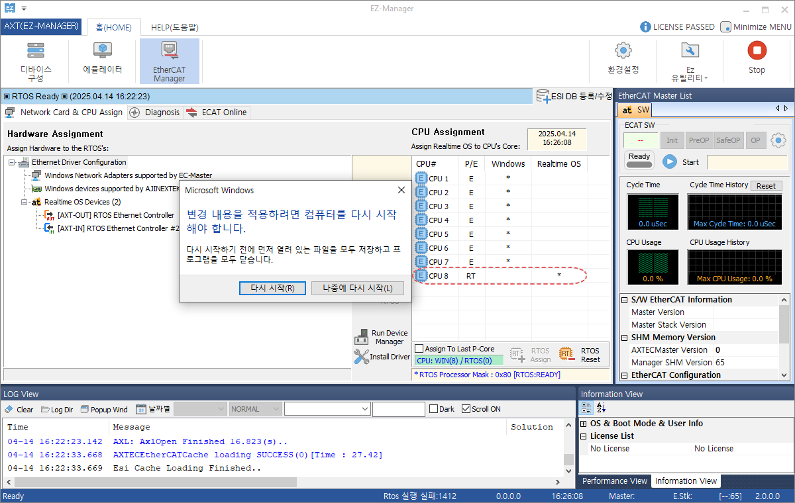
Task: Click the 다시 시작(R) restart button
Action: (272, 288)
